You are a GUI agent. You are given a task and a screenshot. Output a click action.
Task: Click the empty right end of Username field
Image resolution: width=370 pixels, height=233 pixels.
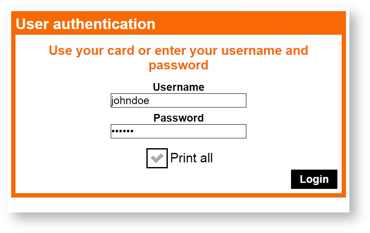pyautogui.click(x=232, y=101)
